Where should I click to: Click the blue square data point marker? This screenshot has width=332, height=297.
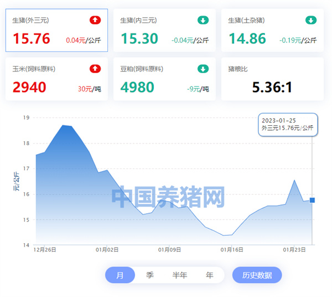(x=312, y=200)
